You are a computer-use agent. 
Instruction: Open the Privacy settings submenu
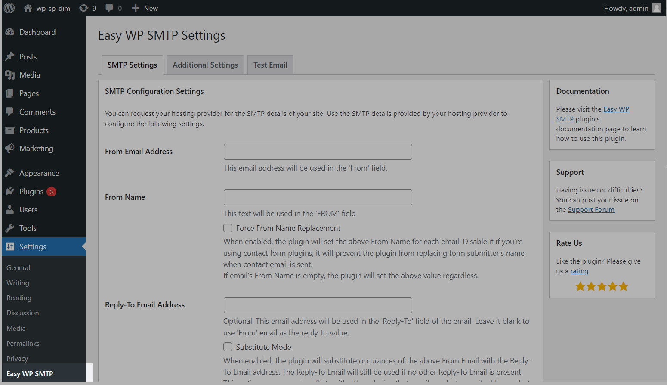[17, 358]
